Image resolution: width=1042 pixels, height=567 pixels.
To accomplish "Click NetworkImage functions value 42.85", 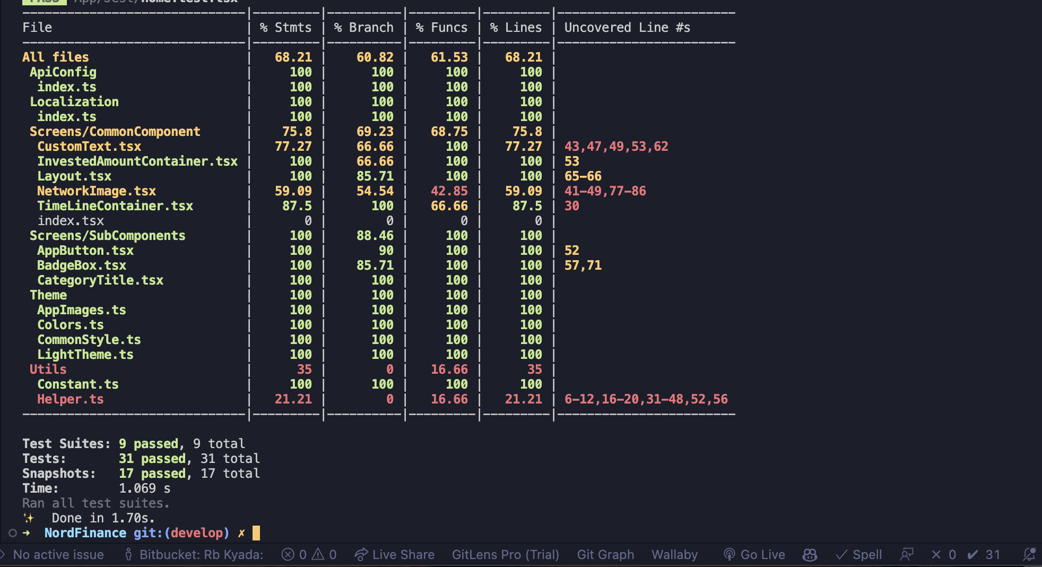I will (449, 191).
